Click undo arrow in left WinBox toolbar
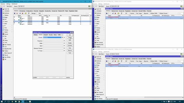The image size is (184, 103). tap(1, 6)
